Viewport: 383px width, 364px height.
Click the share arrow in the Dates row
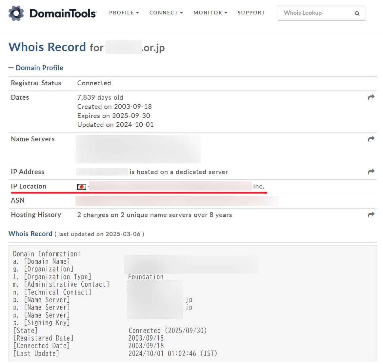(x=371, y=97)
